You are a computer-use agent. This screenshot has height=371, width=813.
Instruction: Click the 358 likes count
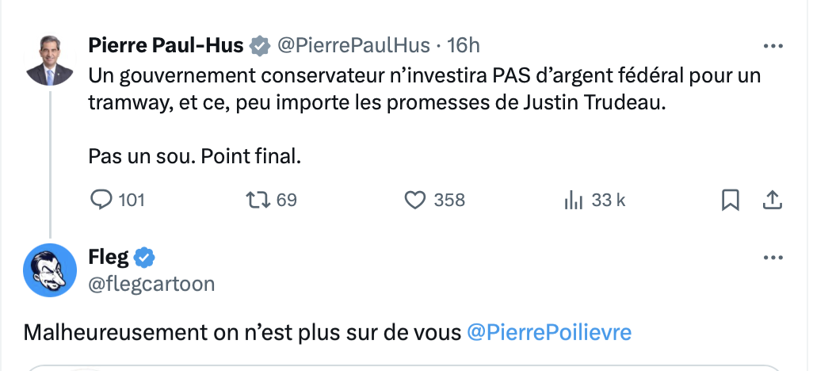[x=449, y=200]
